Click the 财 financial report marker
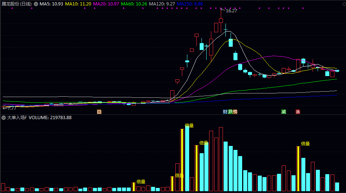The height and width of the screenshot is (193, 346). click(225, 112)
